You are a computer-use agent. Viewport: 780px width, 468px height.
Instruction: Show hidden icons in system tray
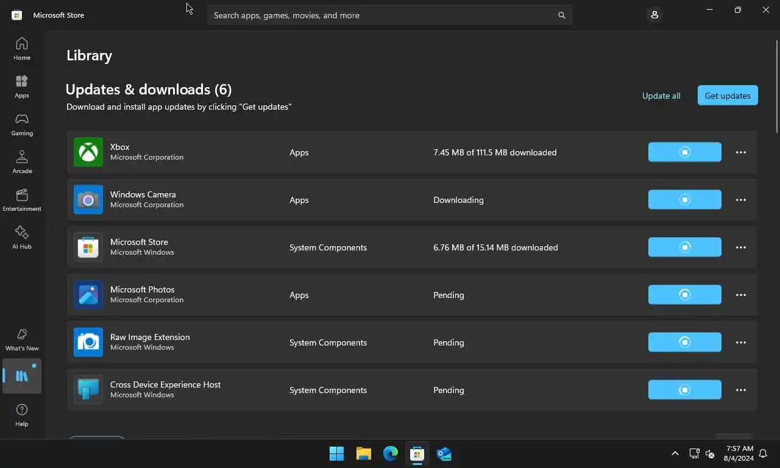click(x=675, y=453)
